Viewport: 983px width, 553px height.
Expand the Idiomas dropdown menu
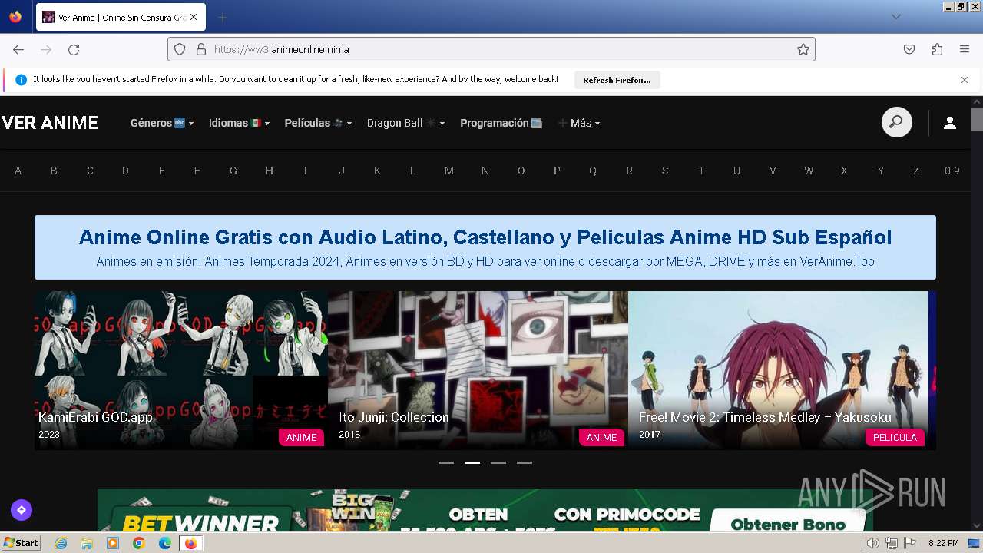(240, 123)
